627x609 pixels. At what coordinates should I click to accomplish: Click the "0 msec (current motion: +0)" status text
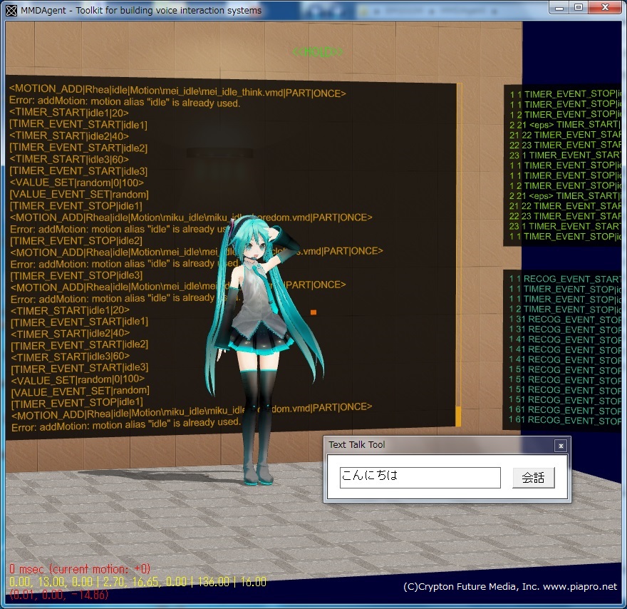coord(80,568)
